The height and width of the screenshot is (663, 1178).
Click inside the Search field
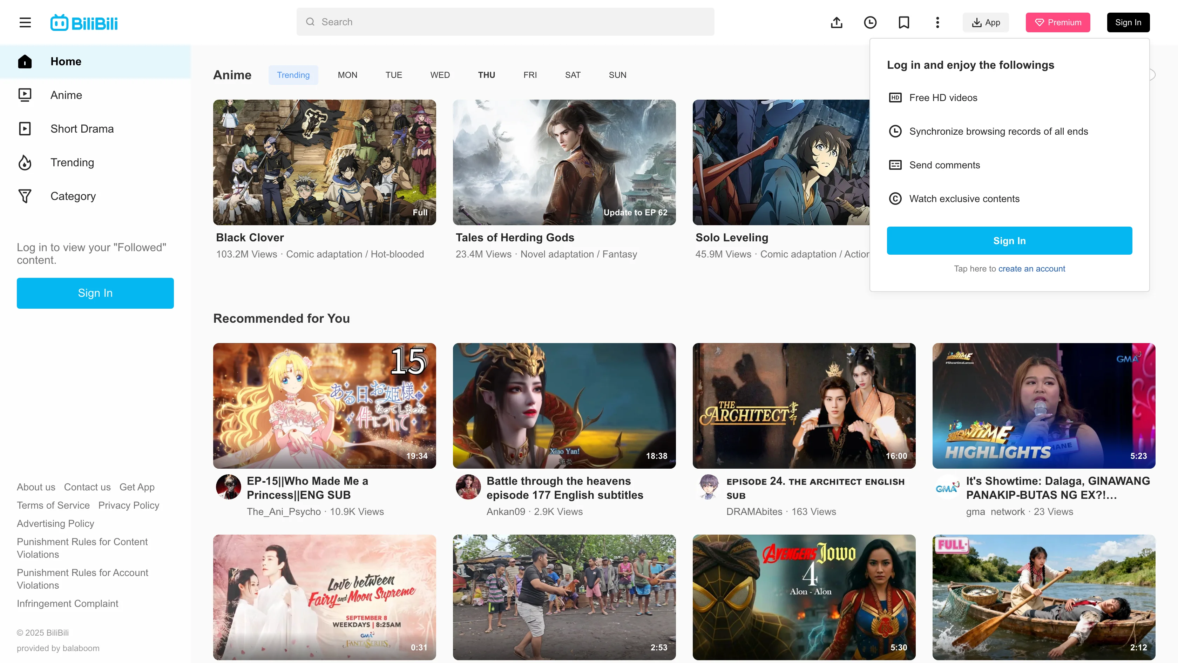tap(505, 22)
